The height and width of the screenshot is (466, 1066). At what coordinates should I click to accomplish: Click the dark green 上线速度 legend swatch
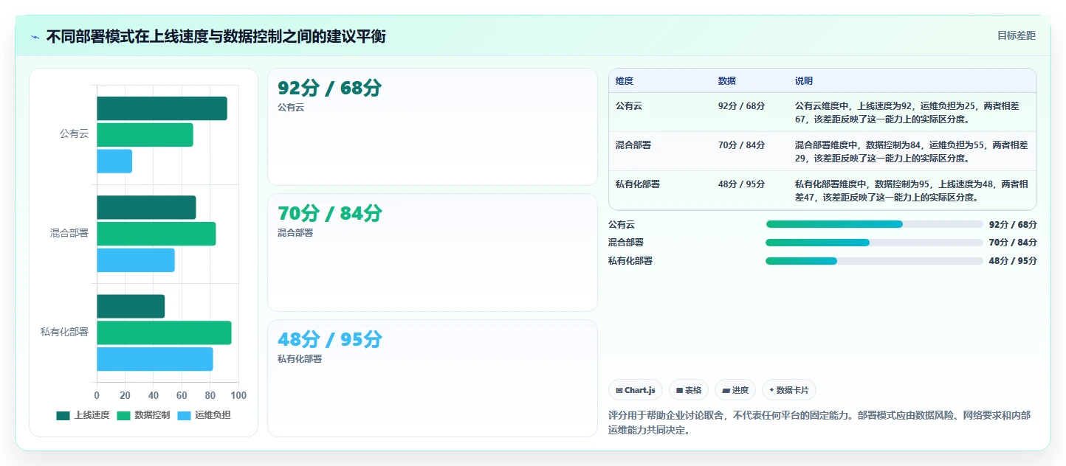[x=63, y=415]
